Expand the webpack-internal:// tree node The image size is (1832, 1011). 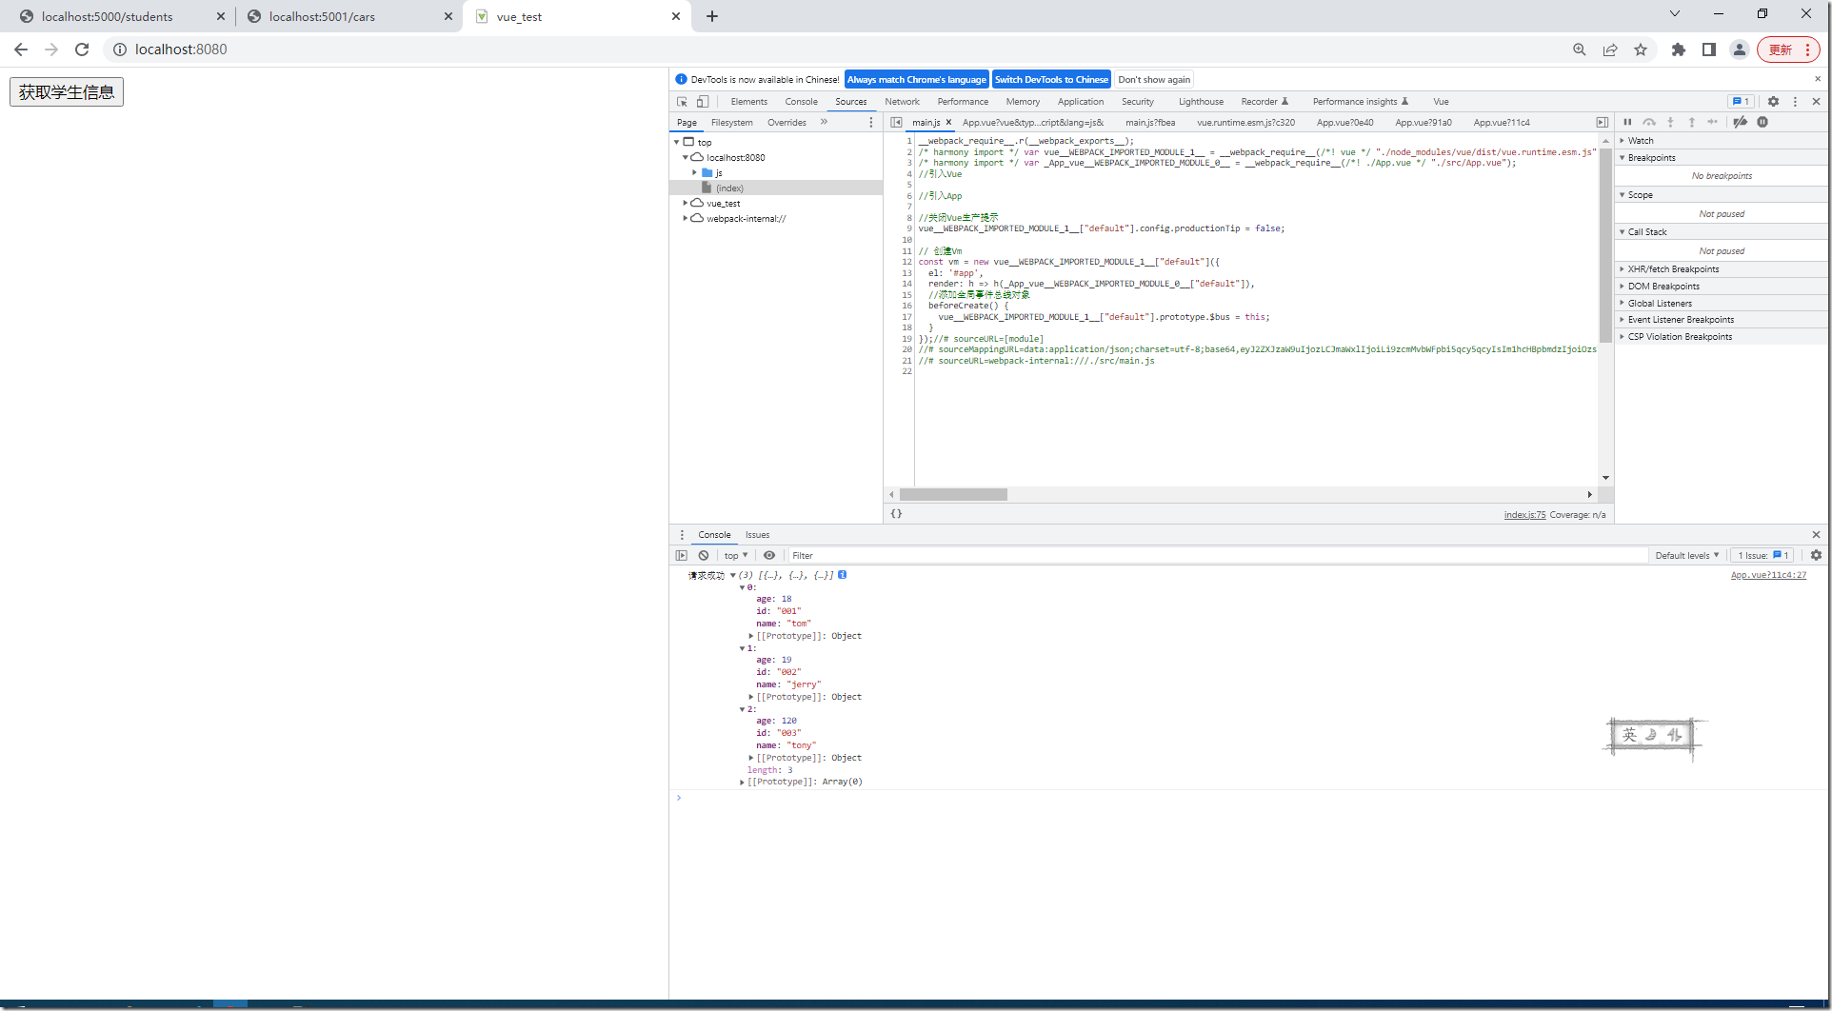685,218
